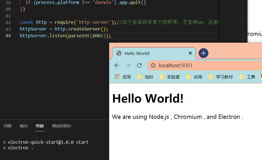Click the browser forward arrow
This screenshot has height=160, width=262.
[128, 65]
